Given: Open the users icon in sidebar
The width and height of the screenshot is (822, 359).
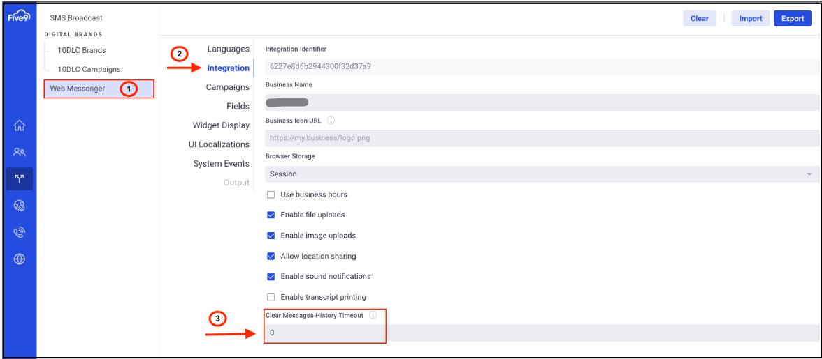Looking at the screenshot, I should click(x=20, y=152).
